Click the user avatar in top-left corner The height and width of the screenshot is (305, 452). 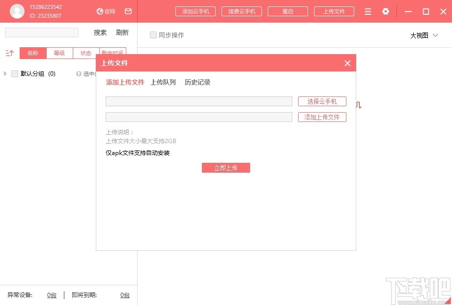(17, 11)
